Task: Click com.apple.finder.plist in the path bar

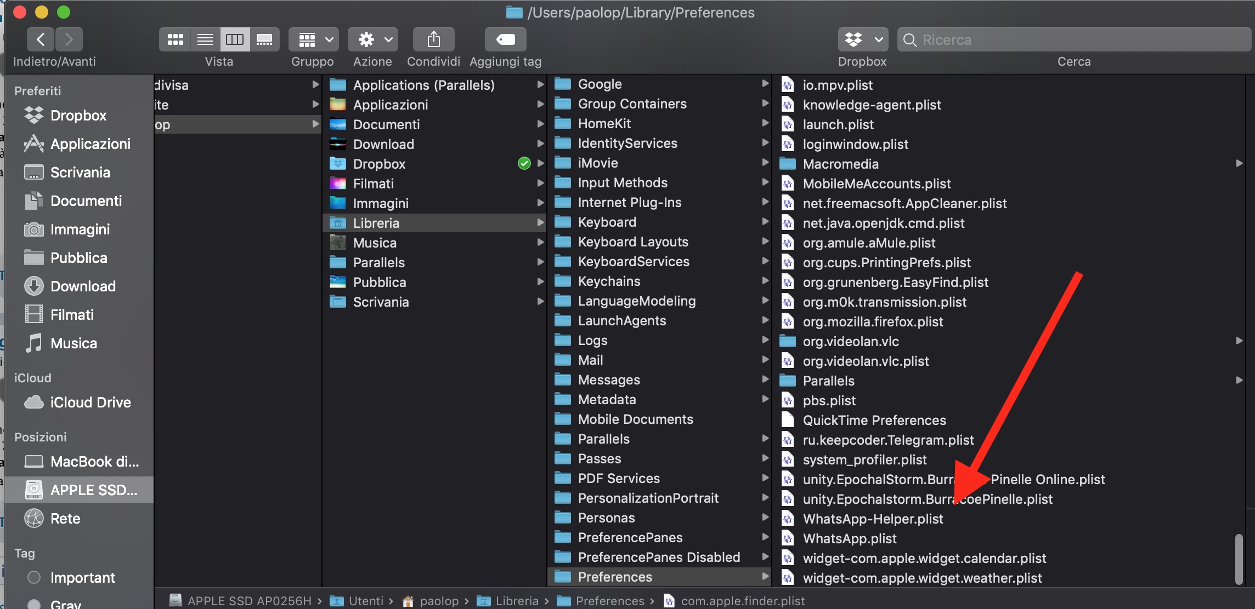Action: [734, 601]
